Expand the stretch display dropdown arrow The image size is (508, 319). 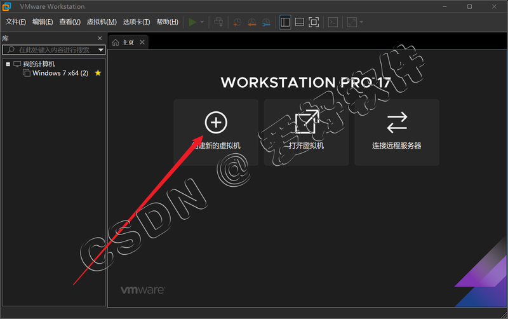tap(361, 22)
